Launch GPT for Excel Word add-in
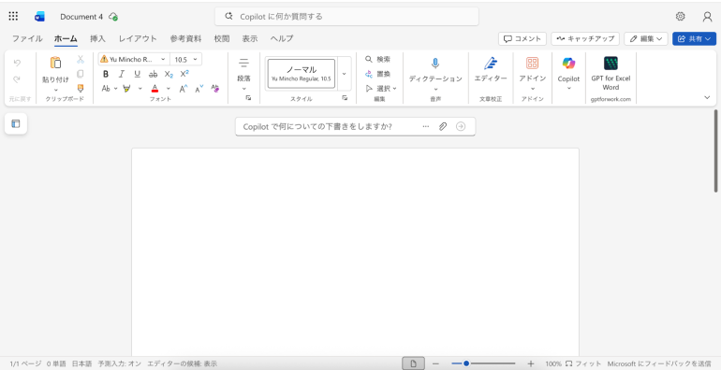 (611, 64)
